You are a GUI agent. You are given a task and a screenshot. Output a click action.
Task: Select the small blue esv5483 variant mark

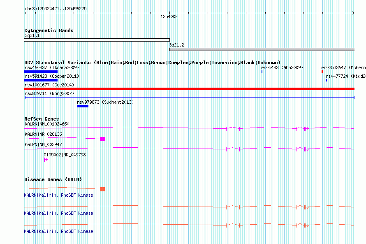point(262,72)
